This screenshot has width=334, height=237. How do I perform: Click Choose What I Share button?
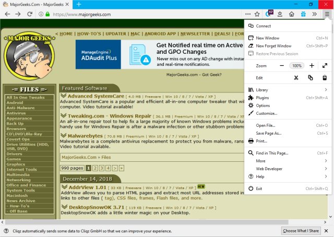301,231
